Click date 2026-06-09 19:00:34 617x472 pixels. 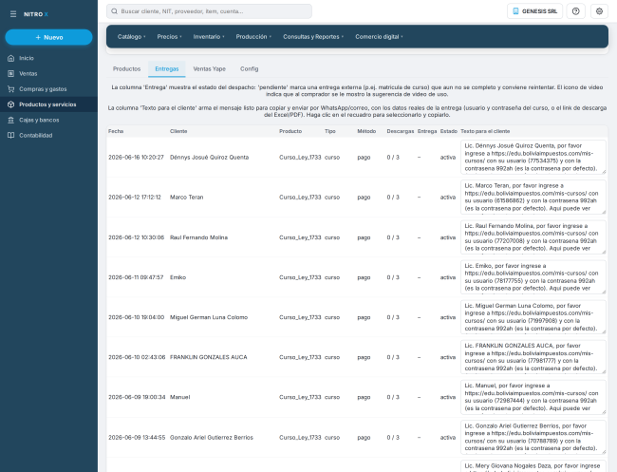(137, 397)
